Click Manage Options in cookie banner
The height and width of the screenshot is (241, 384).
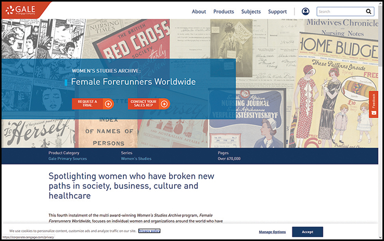tap(272, 232)
